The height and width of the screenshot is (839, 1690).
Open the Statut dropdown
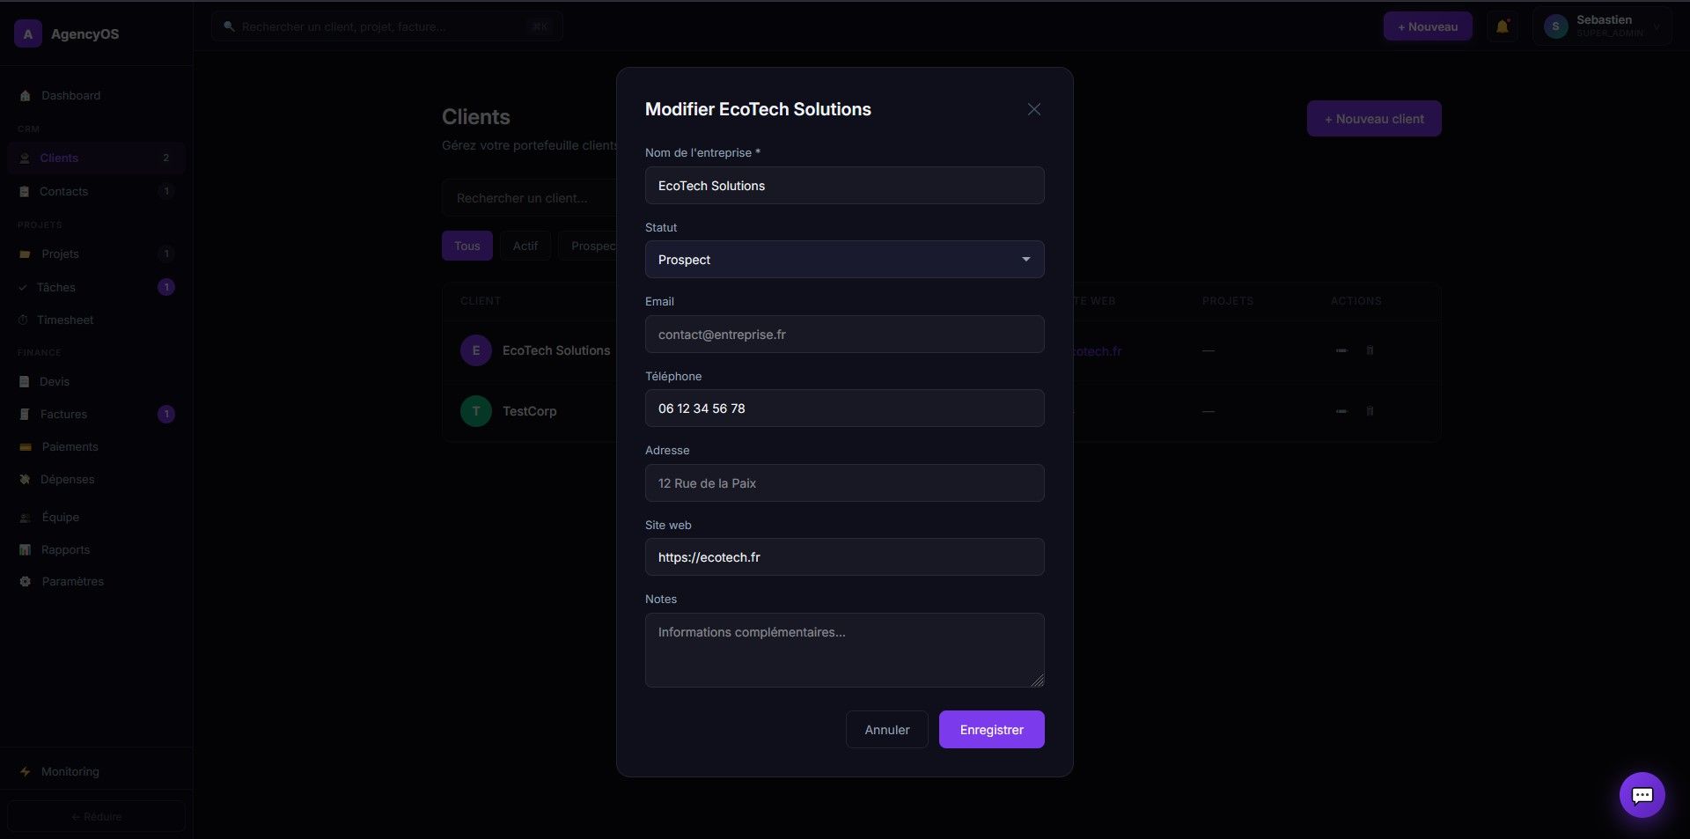(845, 260)
